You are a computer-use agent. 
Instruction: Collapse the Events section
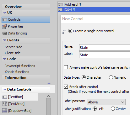coord(5,40)
